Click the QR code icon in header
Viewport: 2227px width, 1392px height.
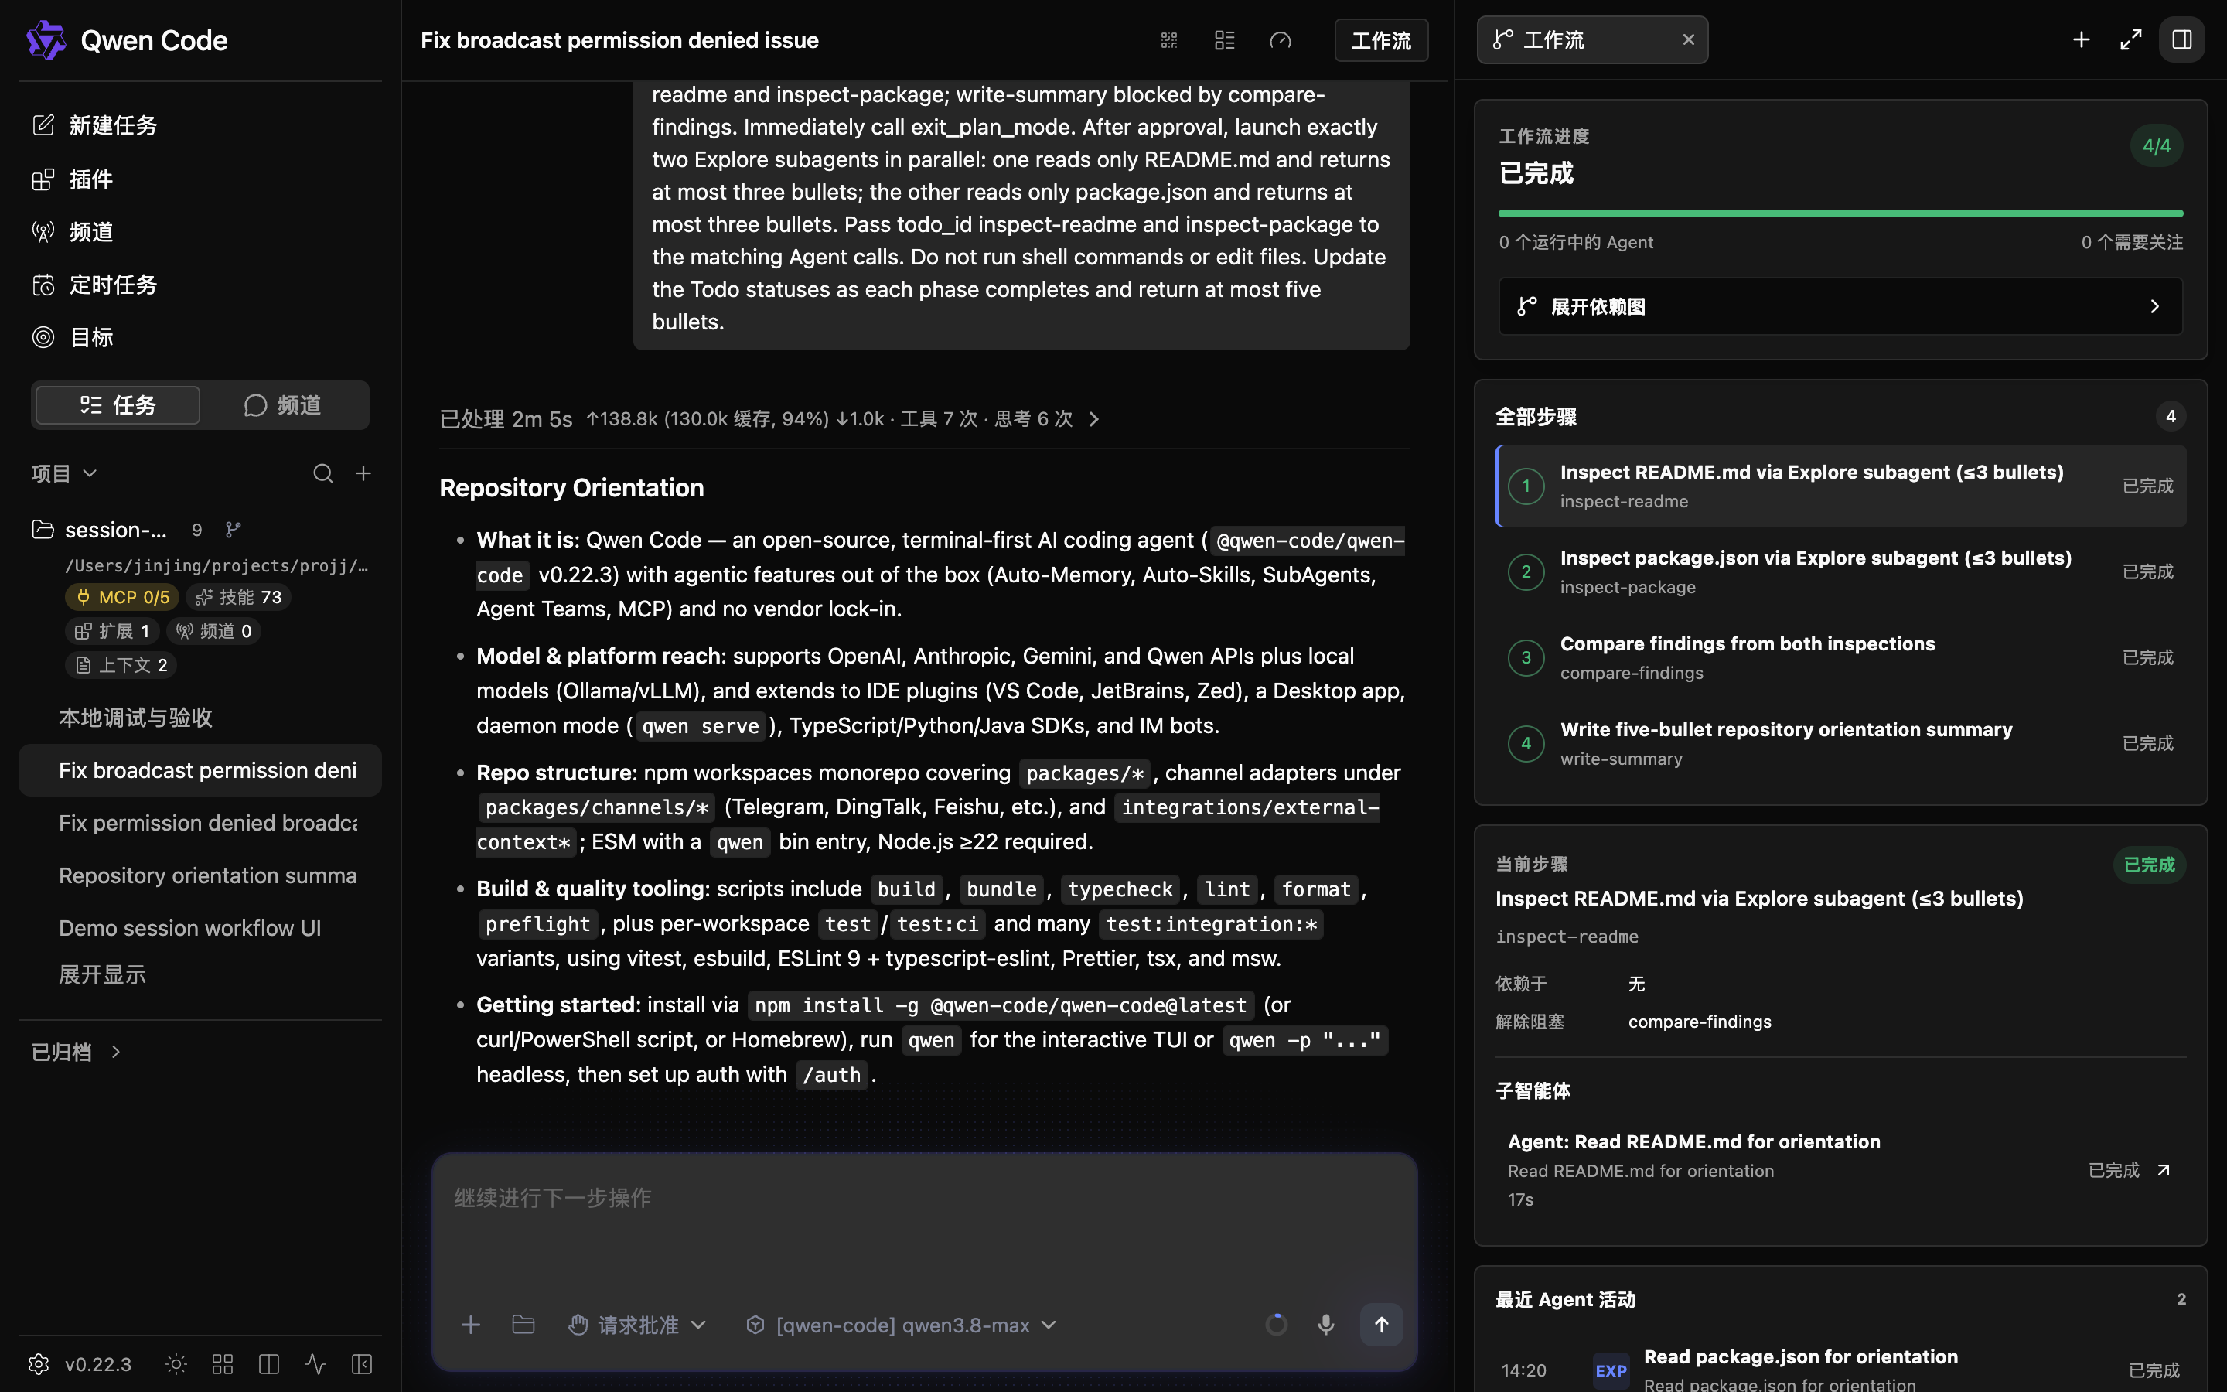1168,40
